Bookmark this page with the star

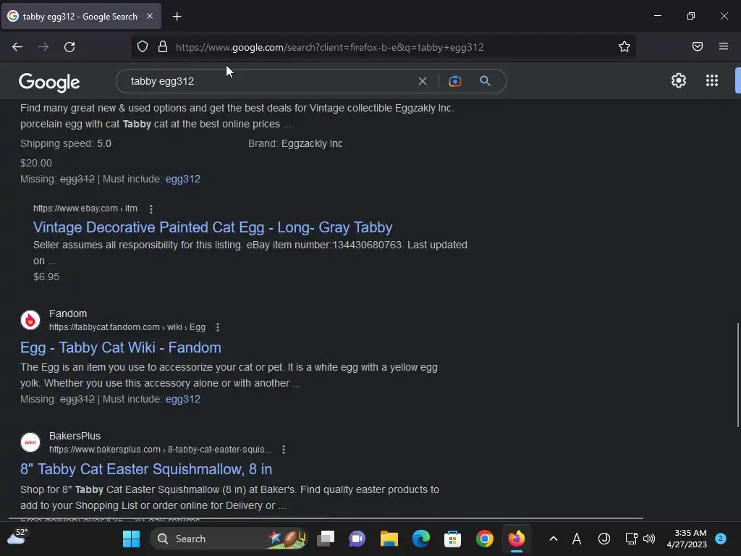pos(624,46)
